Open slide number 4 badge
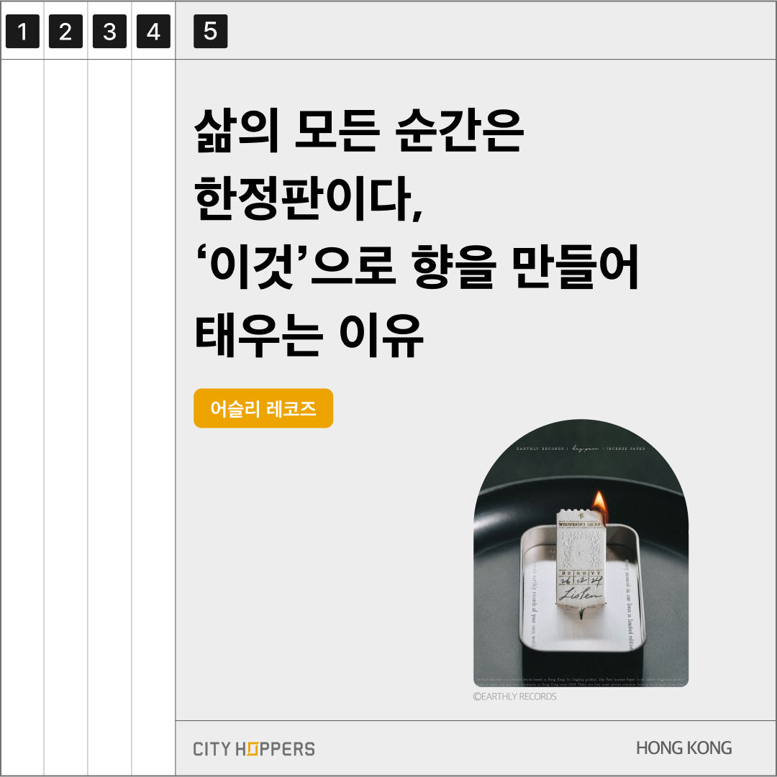The height and width of the screenshot is (777, 777). click(x=153, y=32)
